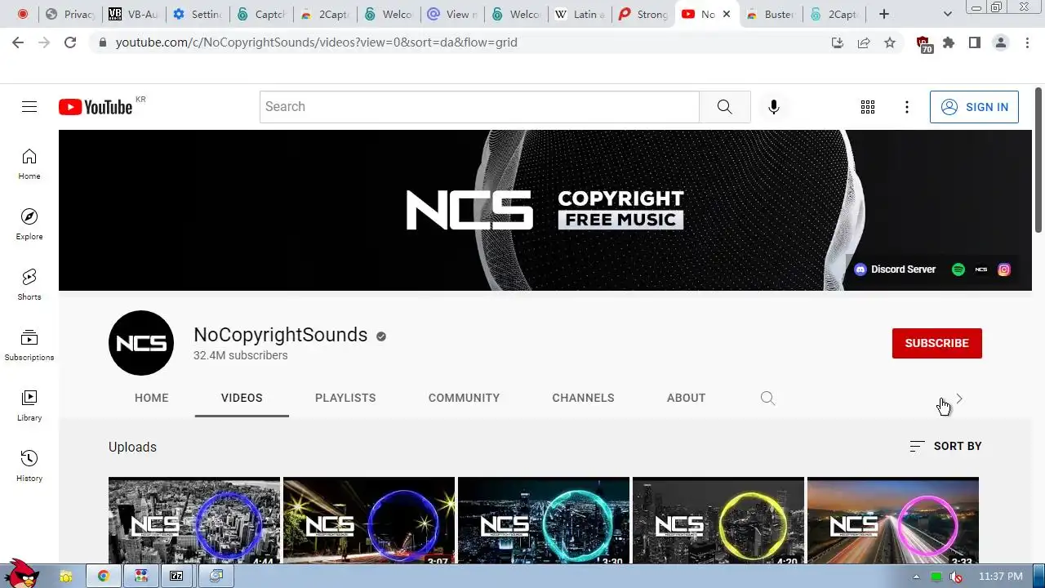Subscribe to NoCopyrightSounds
This screenshot has width=1045, height=588.
point(937,343)
